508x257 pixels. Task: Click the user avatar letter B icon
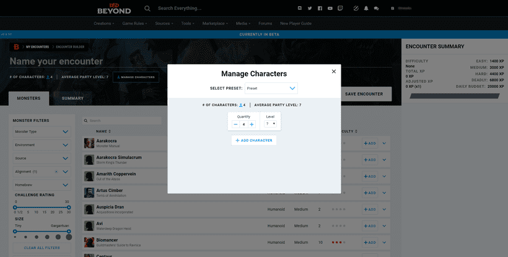point(392,9)
